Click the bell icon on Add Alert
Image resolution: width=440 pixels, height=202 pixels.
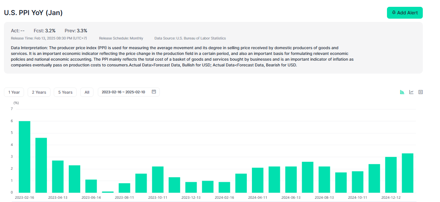coord(394,13)
